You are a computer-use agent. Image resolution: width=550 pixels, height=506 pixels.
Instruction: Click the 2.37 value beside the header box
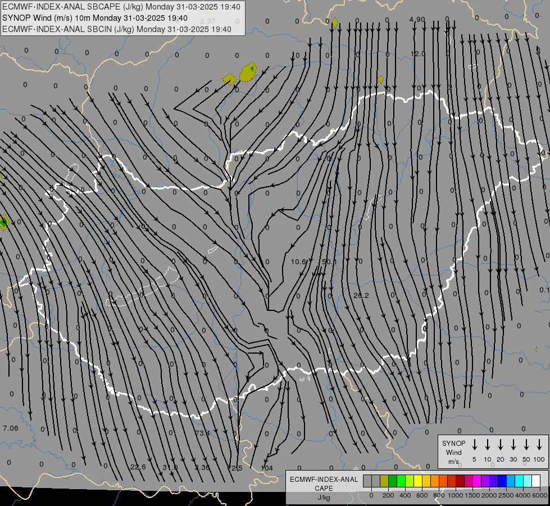pos(208,21)
